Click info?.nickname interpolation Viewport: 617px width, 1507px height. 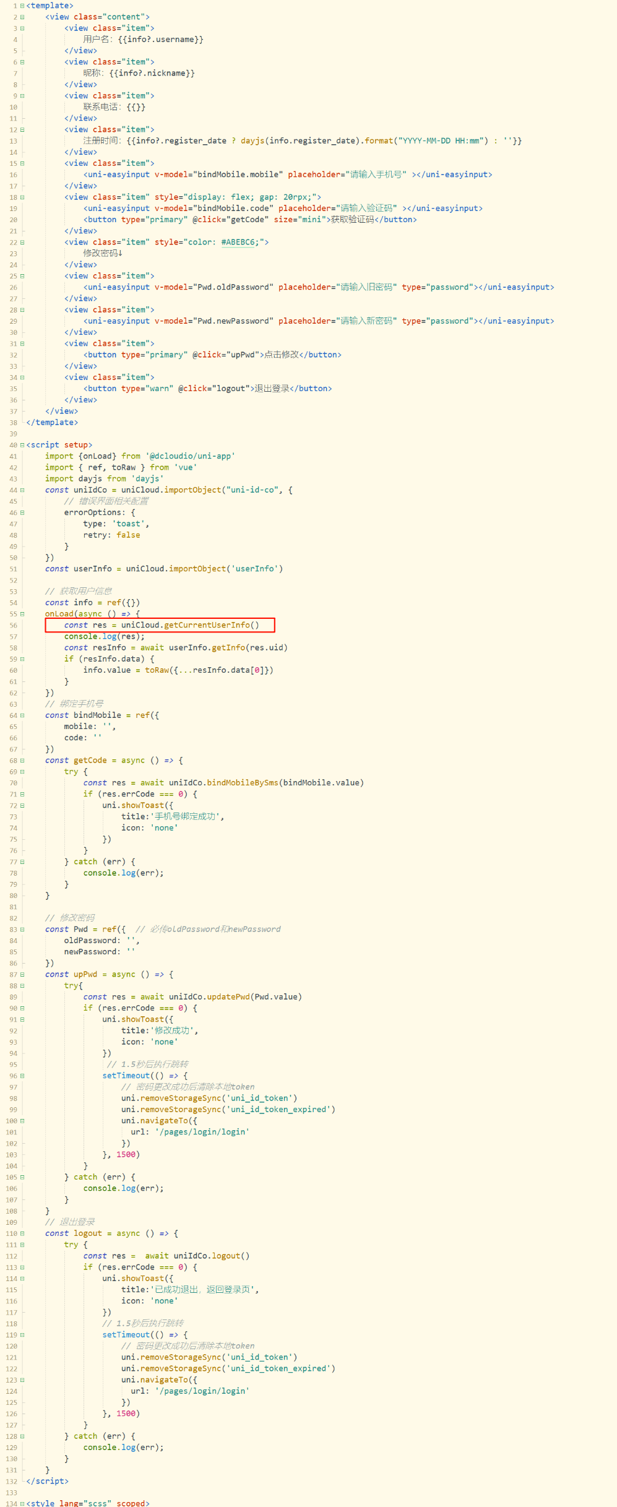click(152, 73)
